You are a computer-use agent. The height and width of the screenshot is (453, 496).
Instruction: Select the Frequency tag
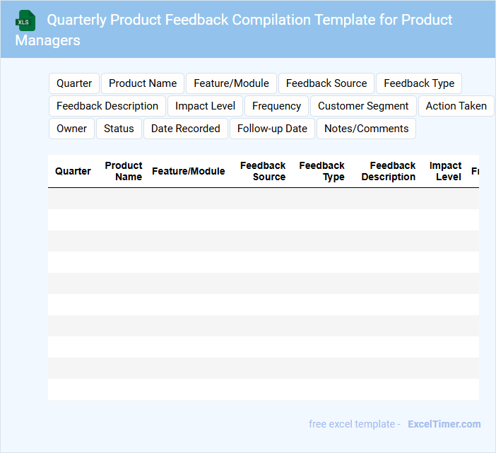[276, 106]
